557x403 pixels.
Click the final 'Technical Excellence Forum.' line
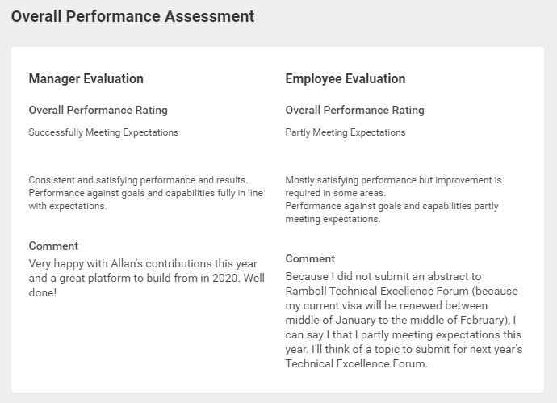[x=356, y=363]
